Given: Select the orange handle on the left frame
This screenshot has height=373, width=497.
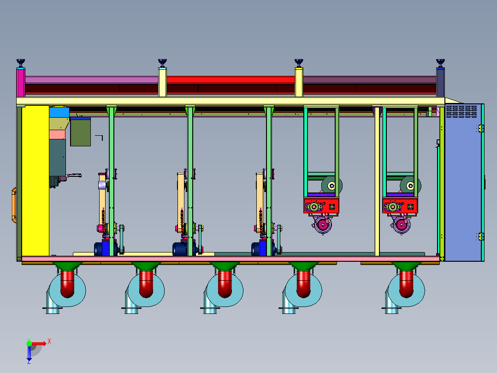Looking at the screenshot, I should click(14, 205).
